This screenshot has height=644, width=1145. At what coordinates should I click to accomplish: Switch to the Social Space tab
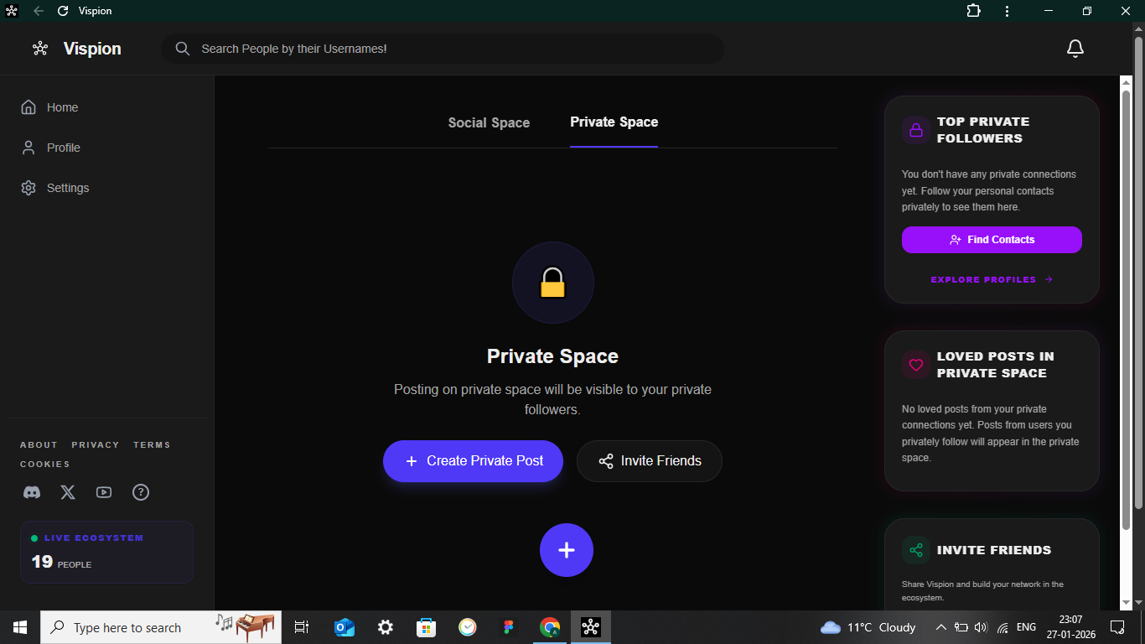489,122
